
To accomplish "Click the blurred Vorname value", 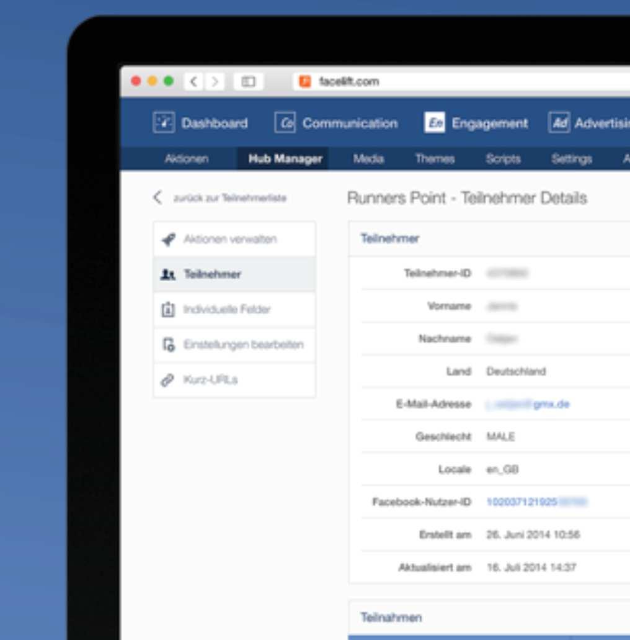I will pyautogui.click(x=502, y=306).
